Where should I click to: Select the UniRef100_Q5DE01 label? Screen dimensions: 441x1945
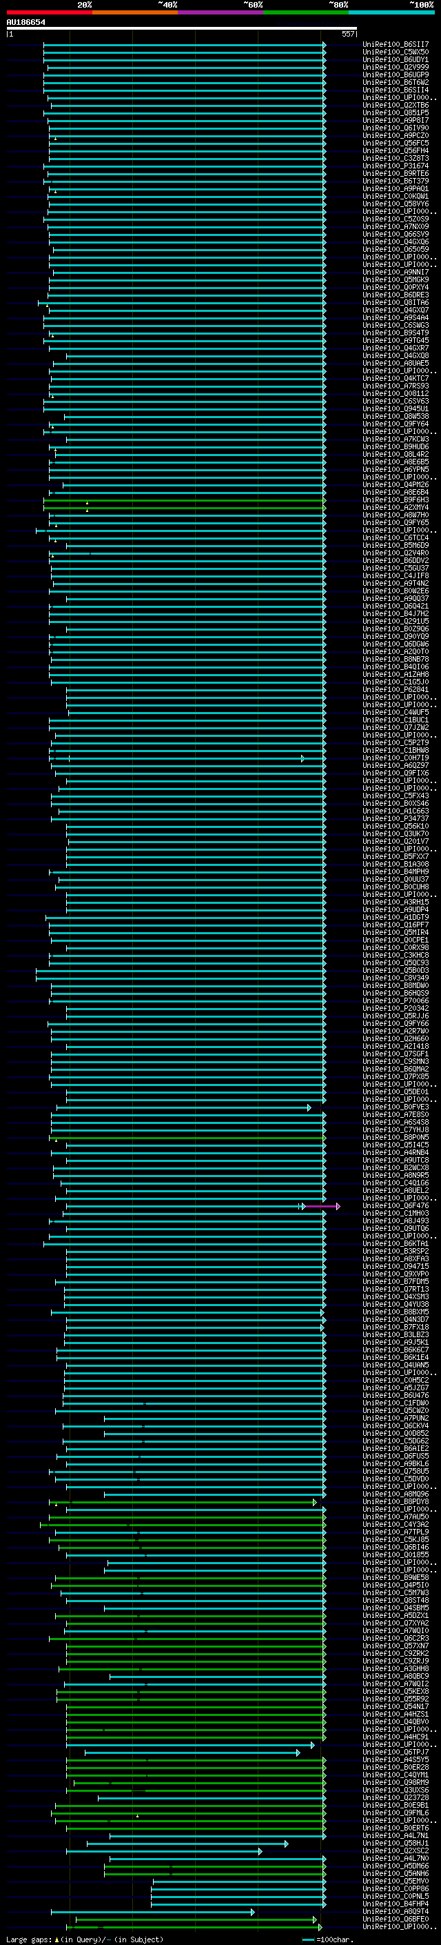pyautogui.click(x=396, y=1092)
